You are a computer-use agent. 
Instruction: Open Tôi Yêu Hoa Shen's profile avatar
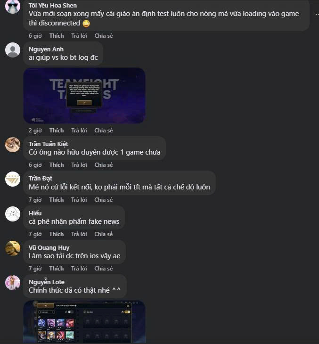click(13, 7)
